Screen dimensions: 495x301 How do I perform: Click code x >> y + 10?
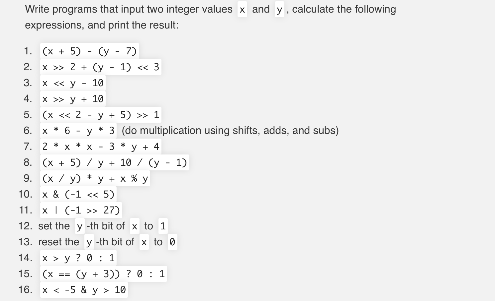tap(73, 99)
